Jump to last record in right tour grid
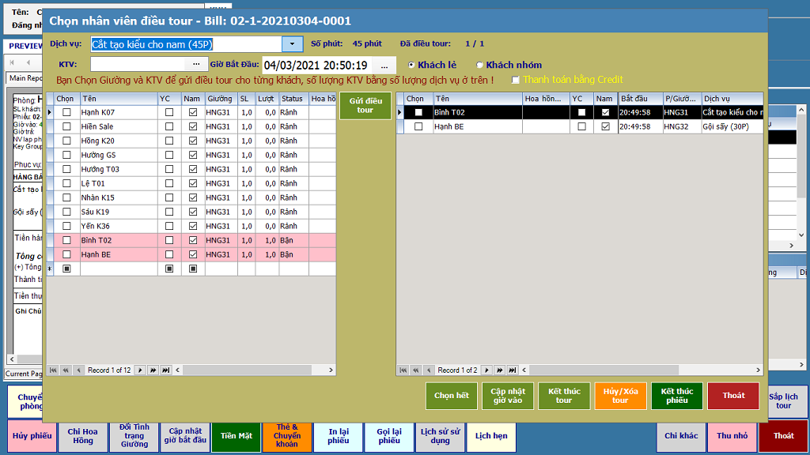The image size is (810, 455). (512, 370)
